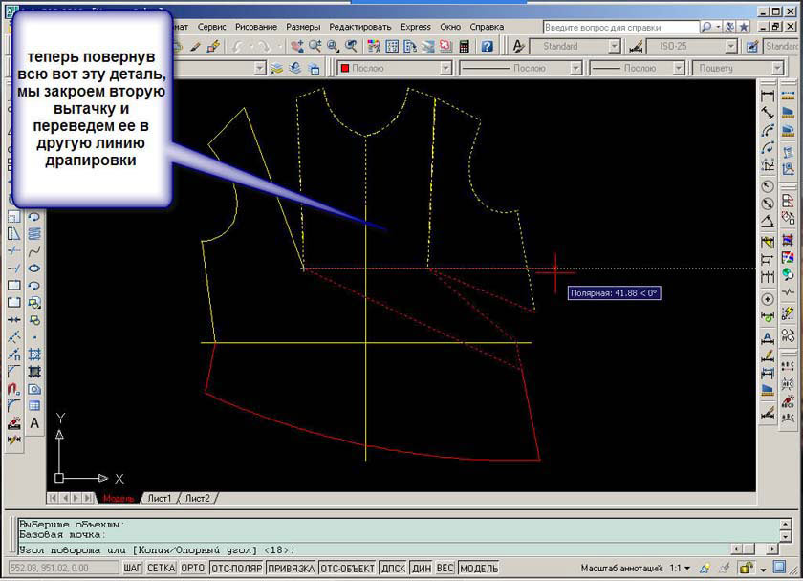Toggle ПРИВЯЗКА object snap in status bar
Viewport: 803px width, 581px height.
click(x=290, y=569)
